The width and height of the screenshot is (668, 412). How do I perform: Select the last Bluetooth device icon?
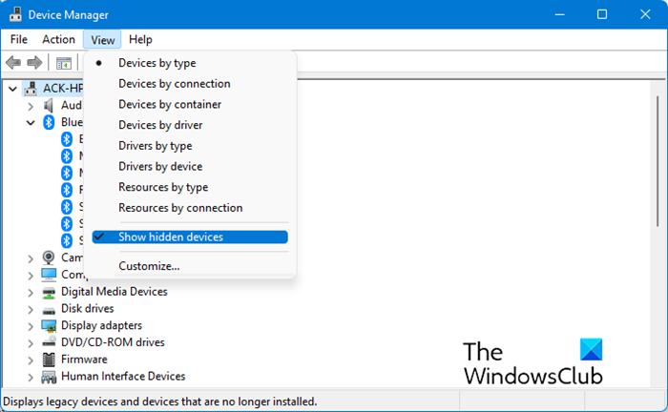[x=67, y=240]
